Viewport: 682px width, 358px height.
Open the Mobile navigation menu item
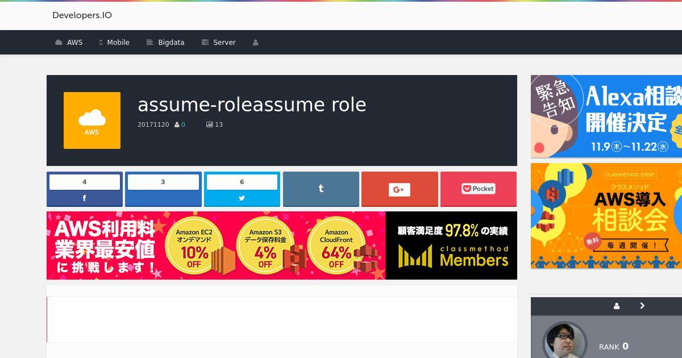(x=114, y=43)
